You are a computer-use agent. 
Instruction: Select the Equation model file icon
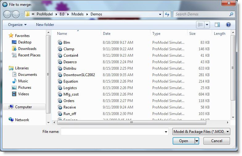click(x=60, y=81)
